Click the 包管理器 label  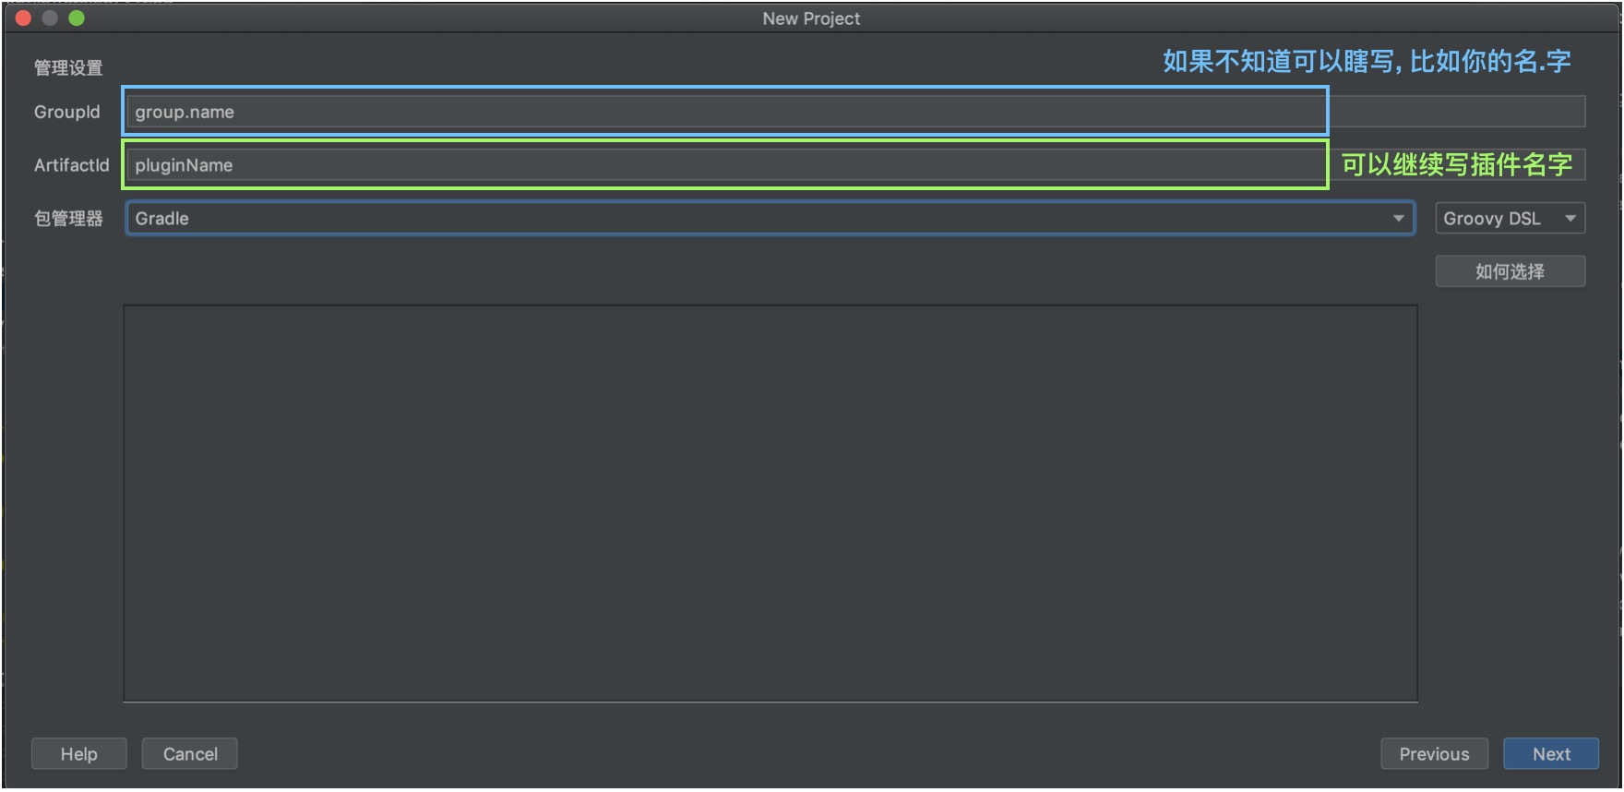(68, 219)
